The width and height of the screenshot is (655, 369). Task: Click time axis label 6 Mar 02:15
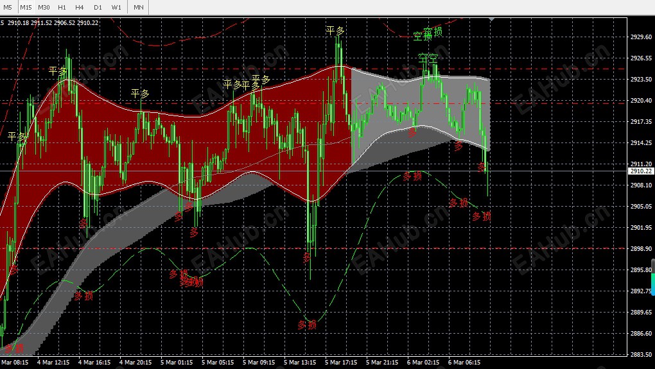pos(423,363)
